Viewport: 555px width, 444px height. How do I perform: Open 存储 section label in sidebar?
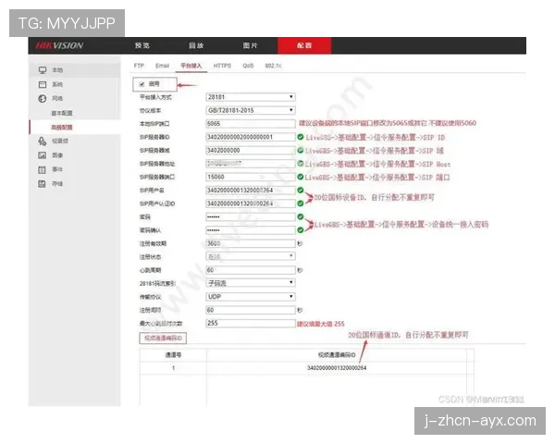[x=57, y=184]
